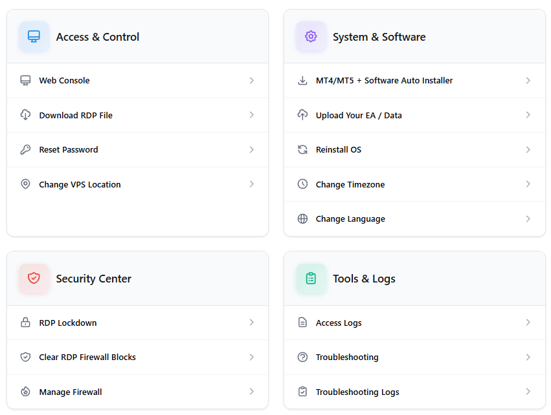Expand the Access Logs row chevron
This screenshot has width=551, height=415.
529,323
